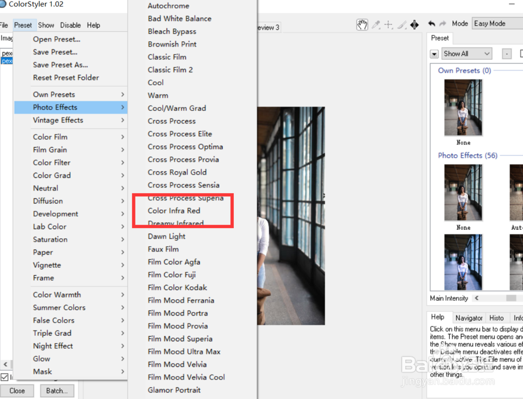
Task: Toggle the checkbox right of the minus button
Action: coord(521,53)
